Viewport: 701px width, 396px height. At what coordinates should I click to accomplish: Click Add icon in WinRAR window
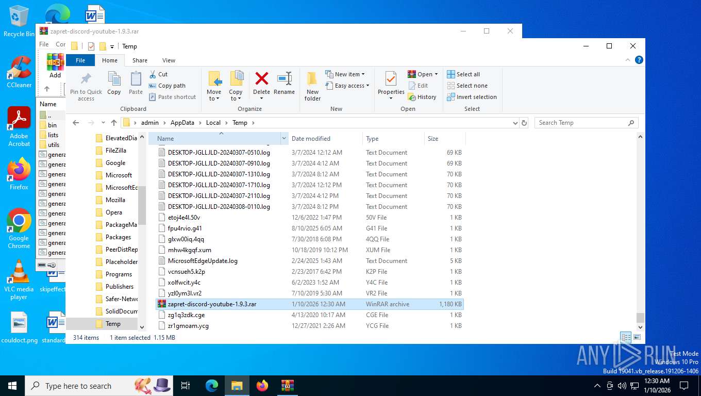click(x=55, y=65)
